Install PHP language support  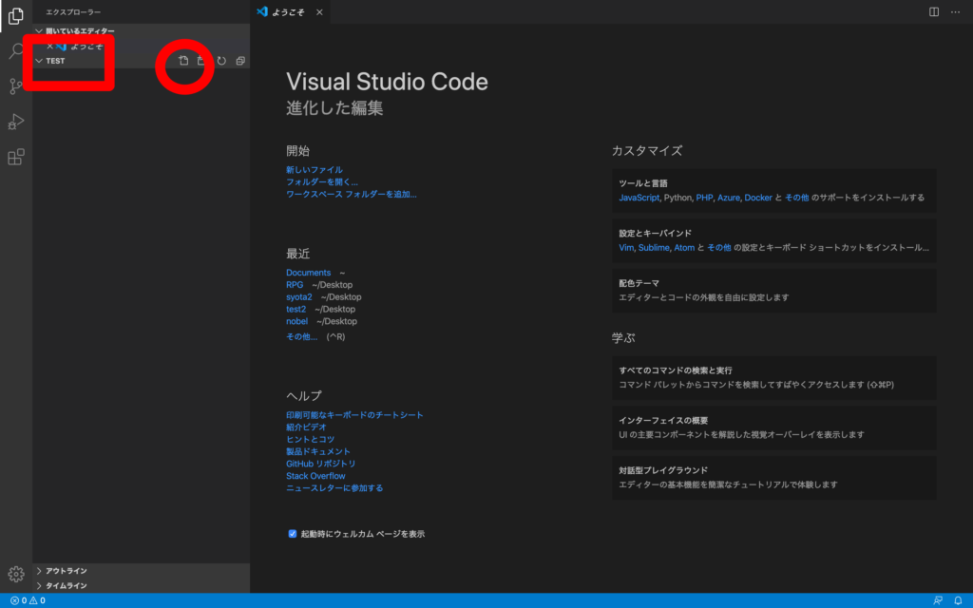704,198
